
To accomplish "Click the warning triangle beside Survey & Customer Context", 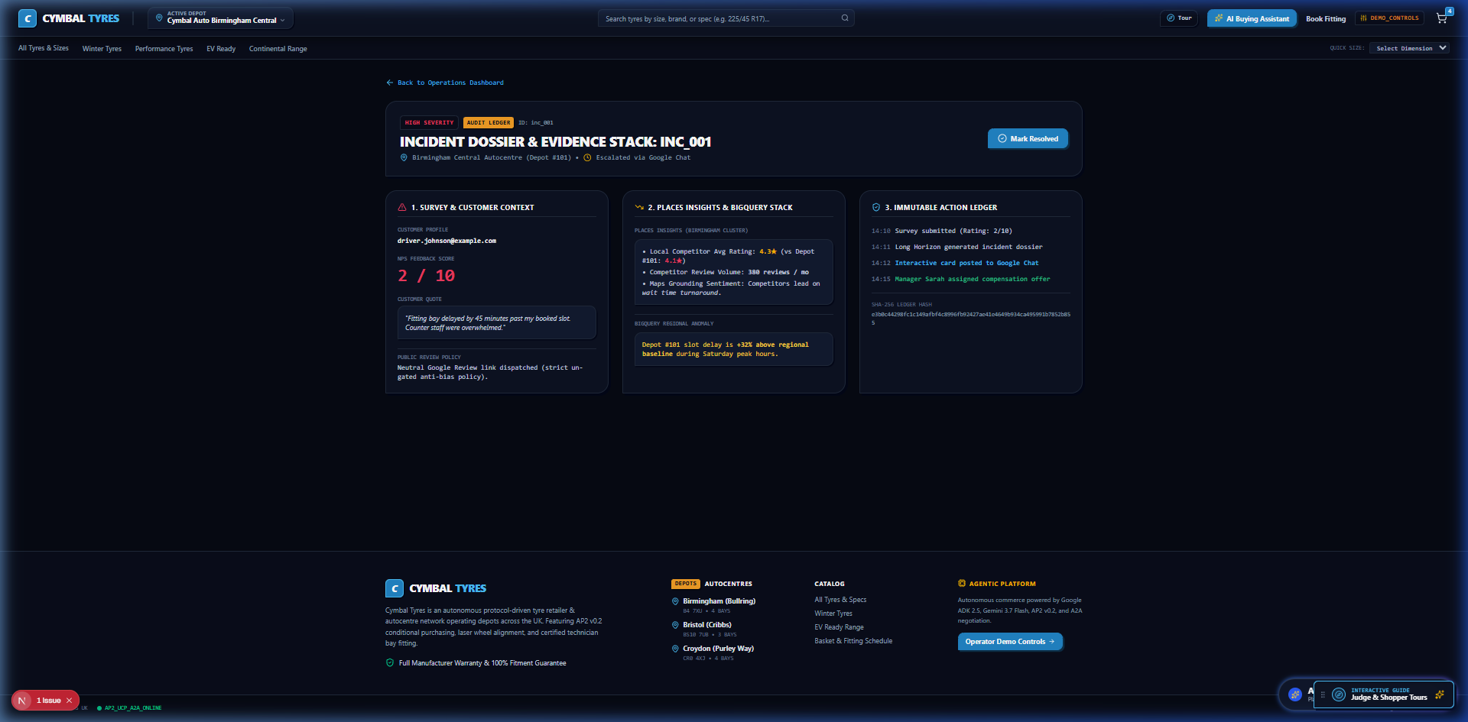I will click(x=402, y=207).
